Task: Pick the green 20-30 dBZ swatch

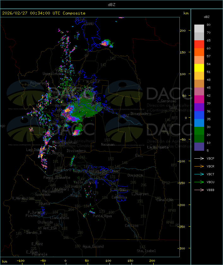Action: pos(199,131)
